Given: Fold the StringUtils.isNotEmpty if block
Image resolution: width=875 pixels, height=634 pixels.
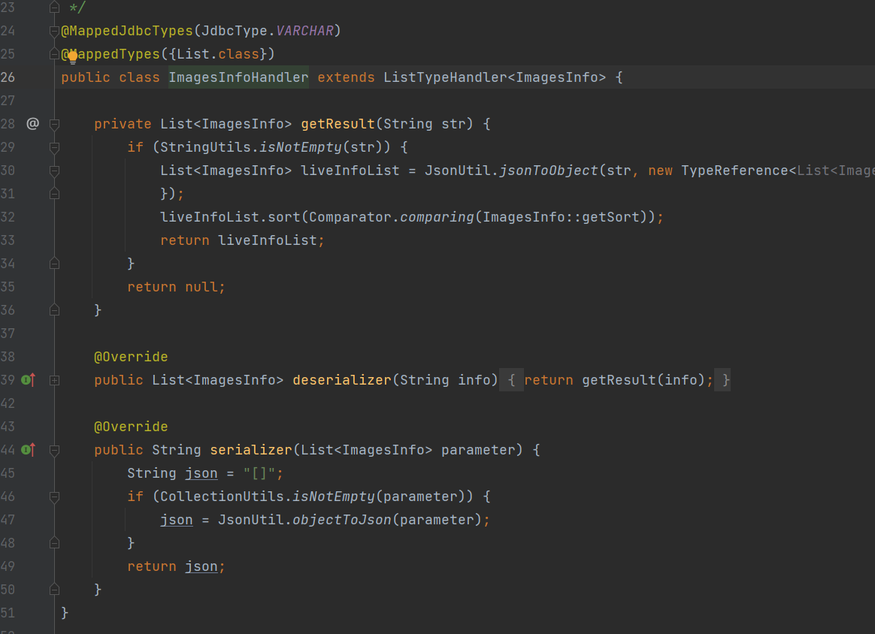Looking at the screenshot, I should 54,147.
